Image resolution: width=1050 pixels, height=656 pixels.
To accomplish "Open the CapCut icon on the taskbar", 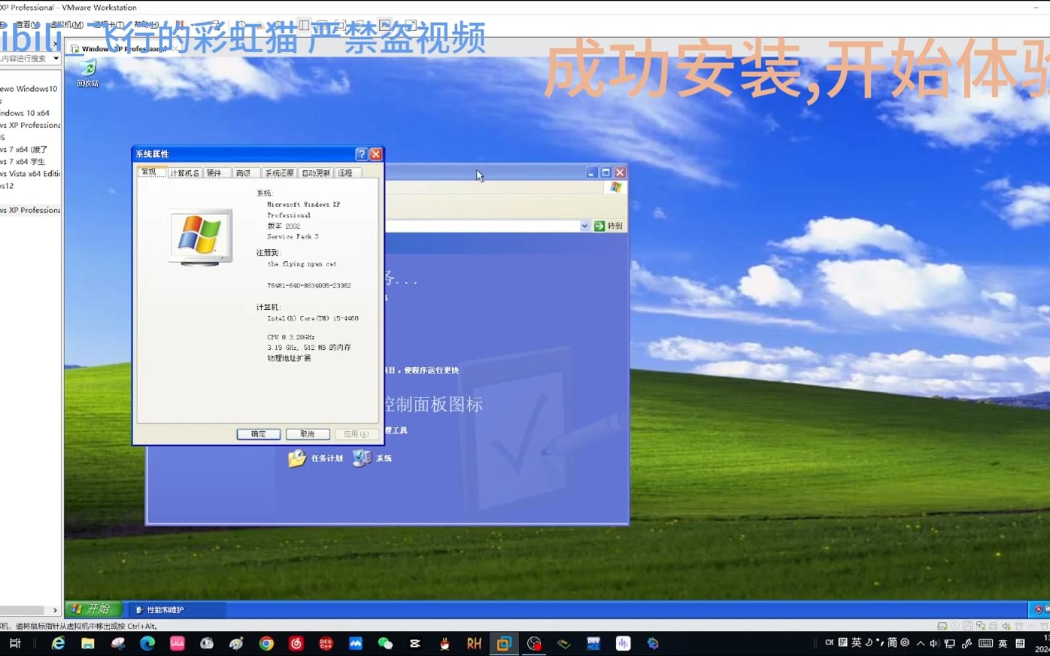I will pos(415,644).
